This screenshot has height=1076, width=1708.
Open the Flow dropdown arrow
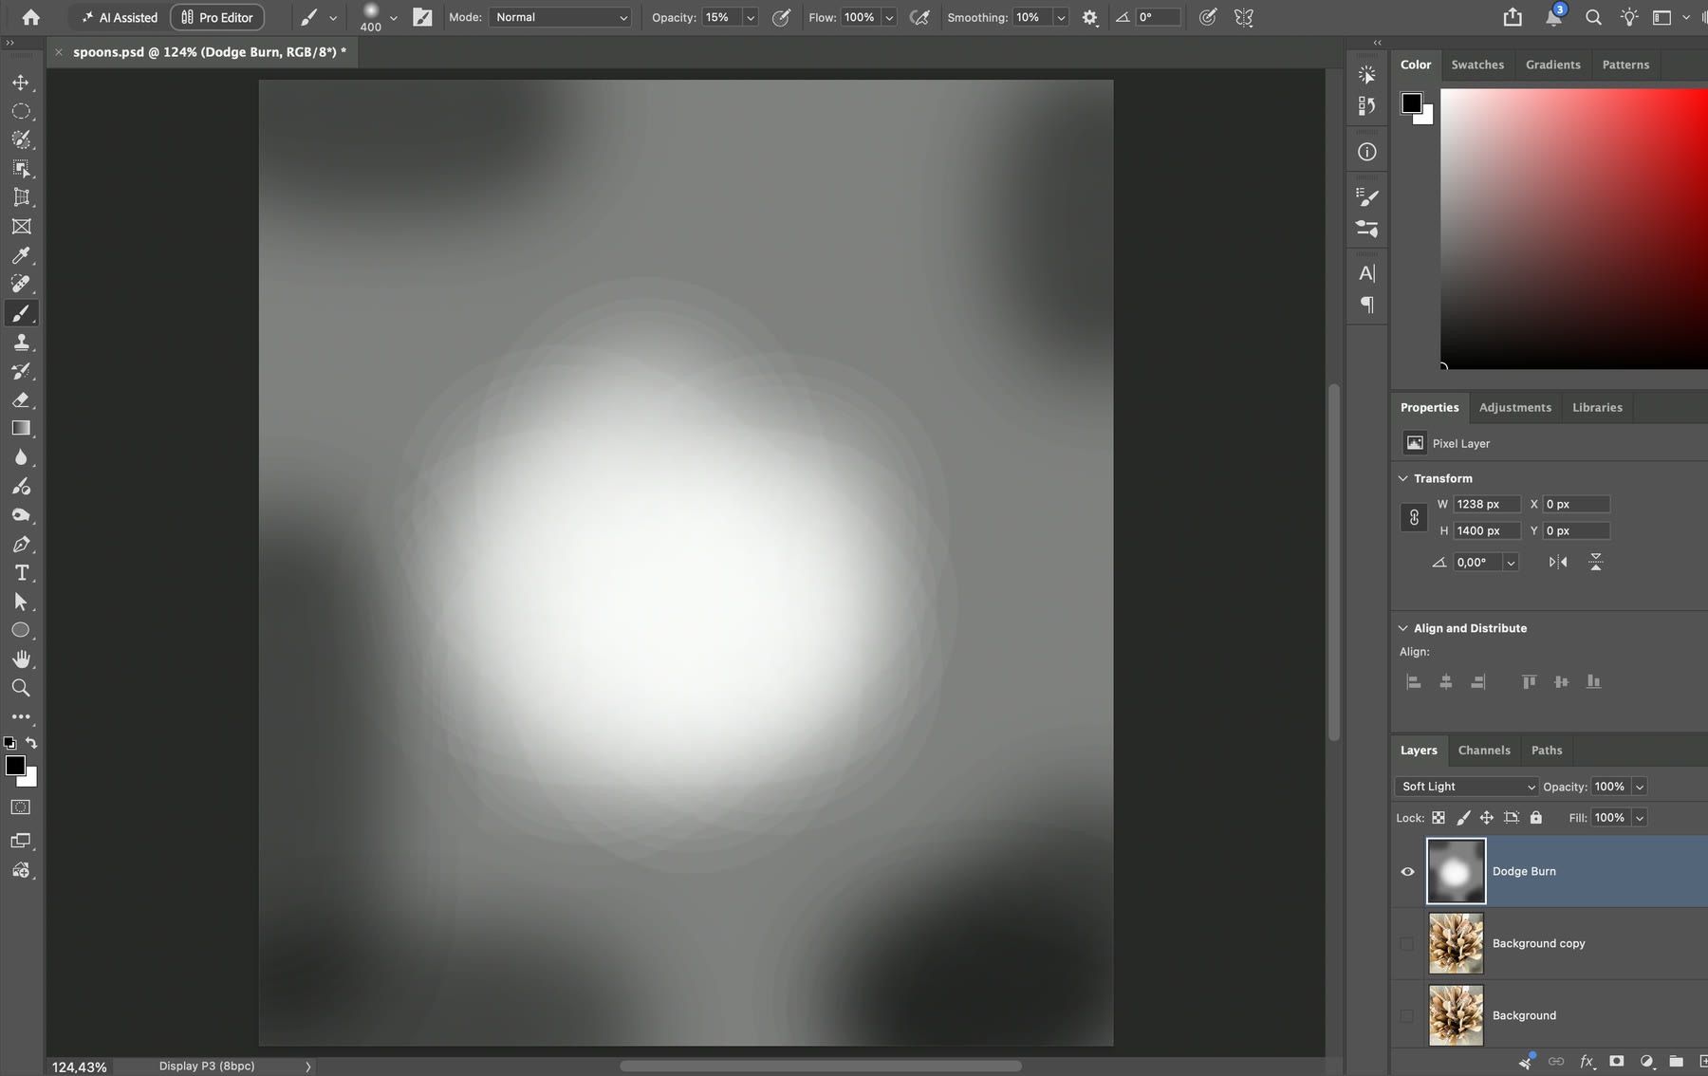pyautogui.click(x=889, y=17)
